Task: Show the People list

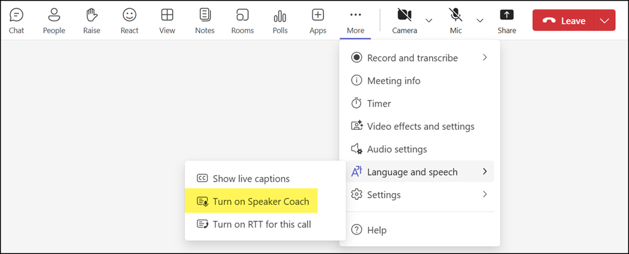Action: tap(54, 21)
